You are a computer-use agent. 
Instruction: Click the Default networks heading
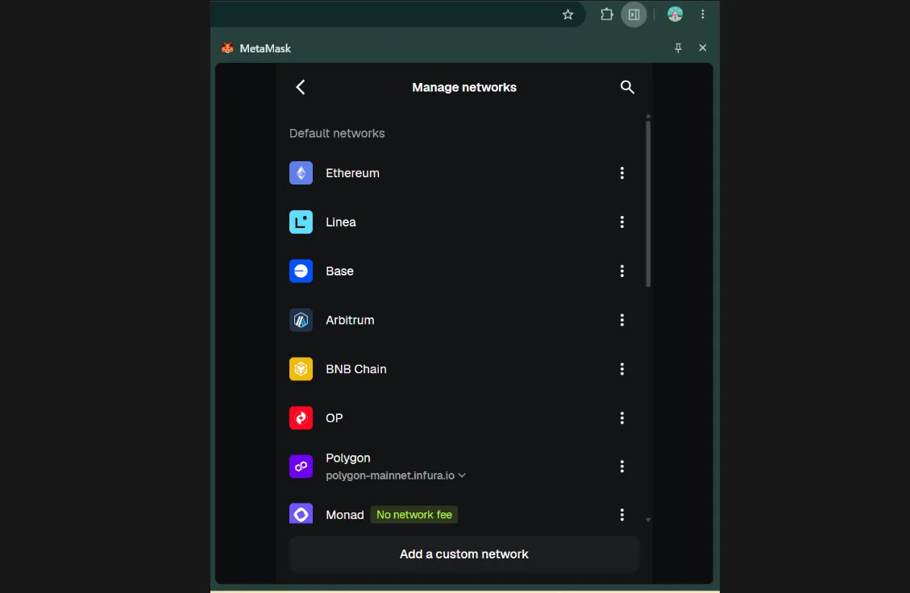tap(337, 134)
